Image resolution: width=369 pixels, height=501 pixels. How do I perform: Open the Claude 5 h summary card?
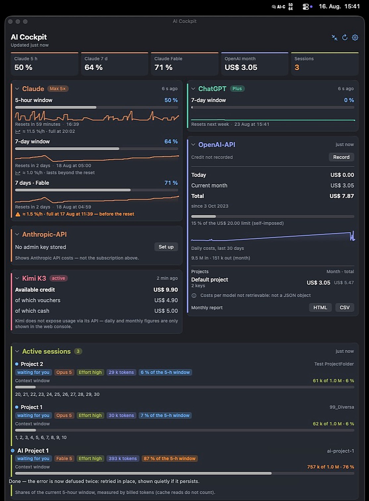[x=44, y=64]
